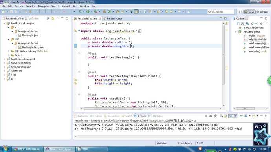Click Remove Launch icon in Console toolbar
The height and width of the screenshot is (152, 271).
pyautogui.click(x=211, y=116)
